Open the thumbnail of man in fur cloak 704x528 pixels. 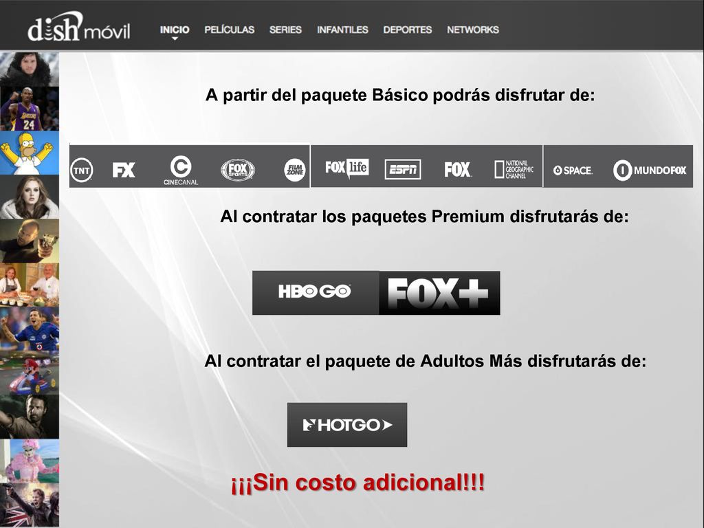pyautogui.click(x=29, y=69)
